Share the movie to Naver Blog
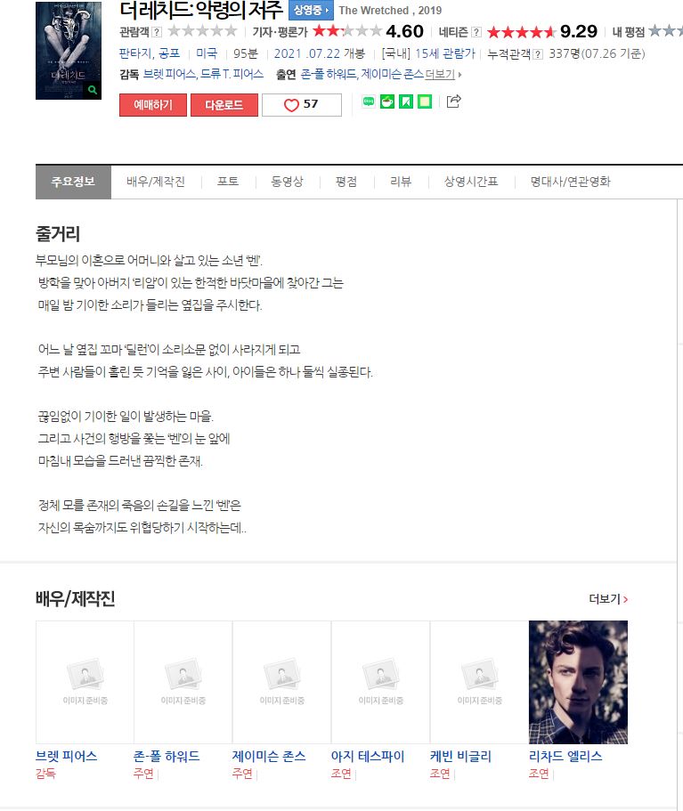The image size is (683, 811). [369, 101]
